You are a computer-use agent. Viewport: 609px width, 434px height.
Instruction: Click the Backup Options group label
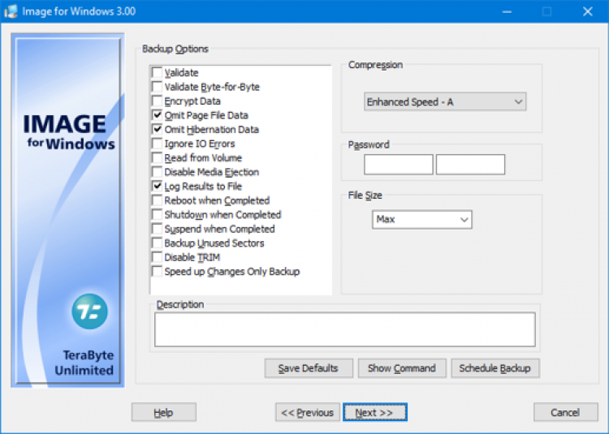[x=175, y=49]
